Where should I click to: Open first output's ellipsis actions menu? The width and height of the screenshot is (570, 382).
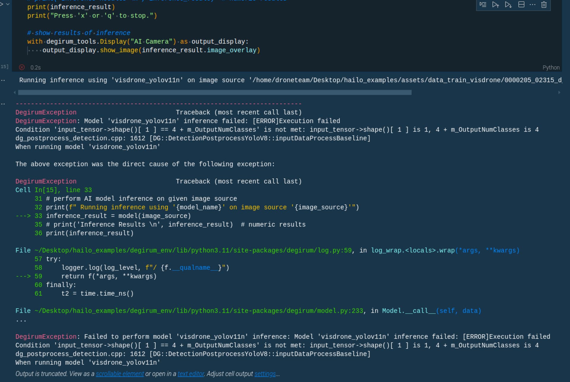3,80
